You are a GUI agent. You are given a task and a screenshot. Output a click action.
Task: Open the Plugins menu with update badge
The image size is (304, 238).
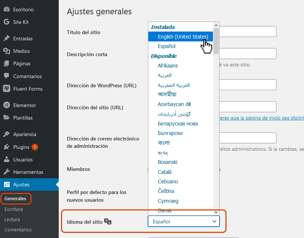click(21, 147)
